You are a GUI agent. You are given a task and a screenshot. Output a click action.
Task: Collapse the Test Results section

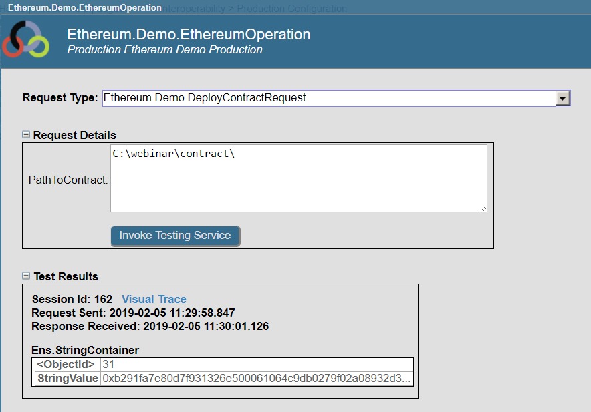pos(26,276)
